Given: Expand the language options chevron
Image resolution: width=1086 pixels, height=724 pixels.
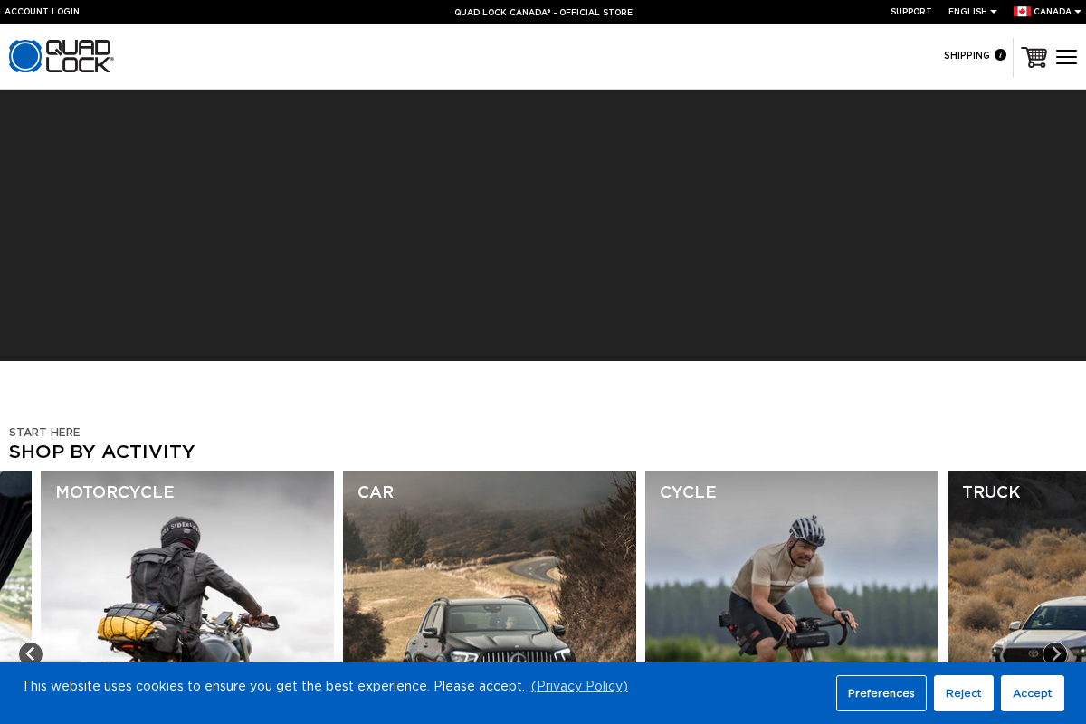Looking at the screenshot, I should tap(993, 12).
